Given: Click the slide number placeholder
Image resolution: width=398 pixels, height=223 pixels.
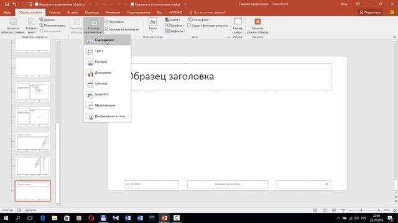Looking at the screenshot, I should coord(304,185).
